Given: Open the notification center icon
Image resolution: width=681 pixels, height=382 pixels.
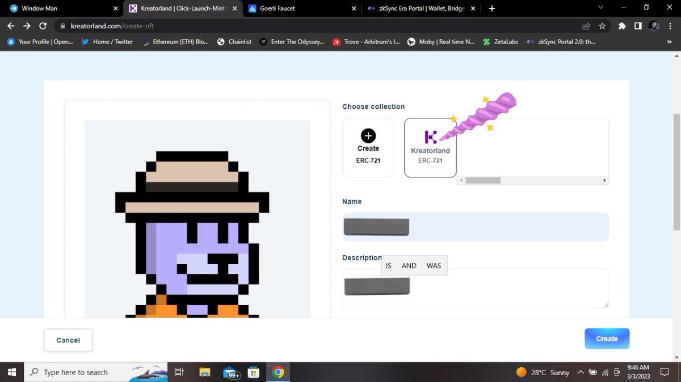Looking at the screenshot, I should (665, 372).
